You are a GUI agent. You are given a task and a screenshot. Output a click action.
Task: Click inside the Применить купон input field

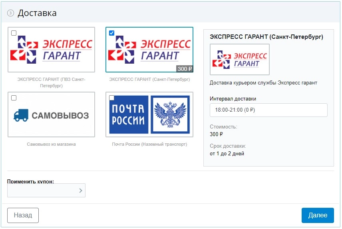[46, 190]
